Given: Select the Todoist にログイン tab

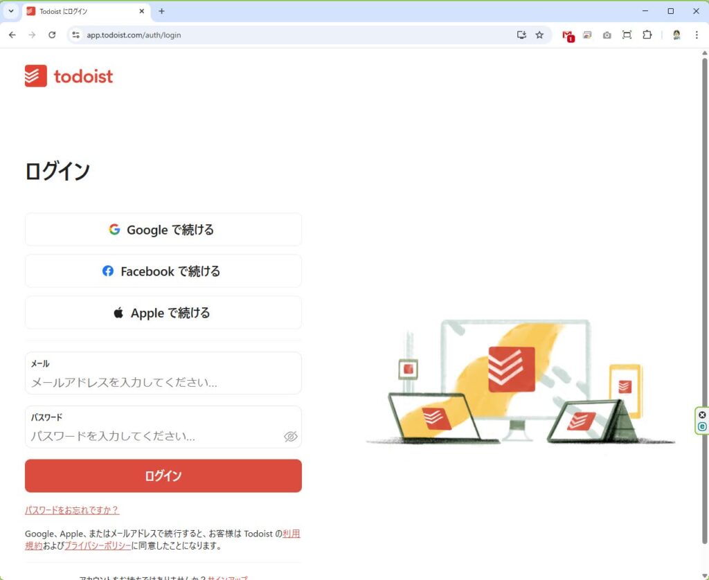Looking at the screenshot, I should point(83,11).
